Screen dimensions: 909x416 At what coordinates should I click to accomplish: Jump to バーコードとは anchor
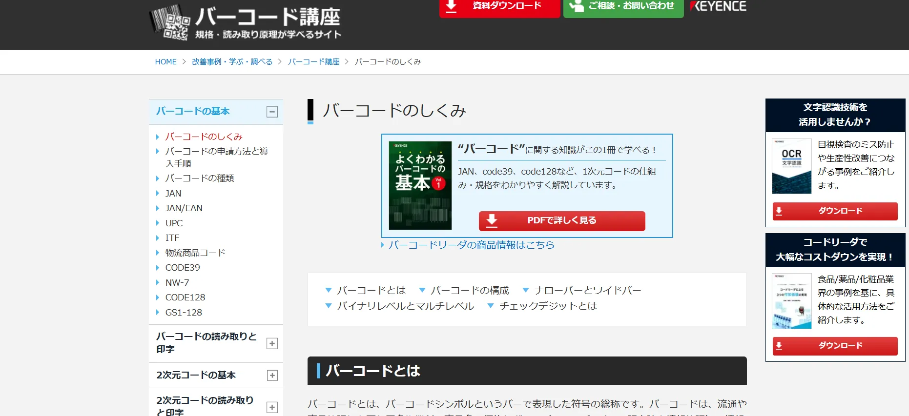pos(371,290)
